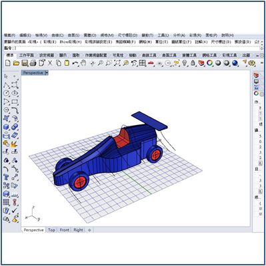266x266 pixels.
Task: Click the blue sphere Render icon
Action: (x=235, y=63)
